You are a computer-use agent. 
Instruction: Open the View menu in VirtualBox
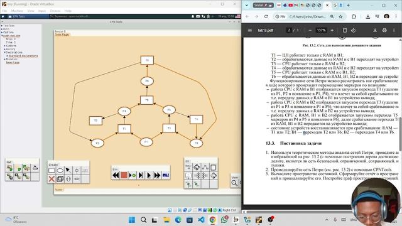coord(31,11)
